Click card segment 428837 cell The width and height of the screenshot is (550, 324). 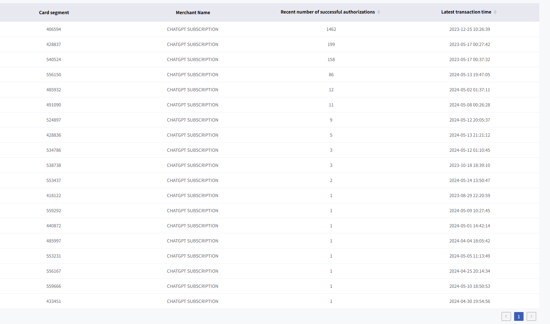point(54,44)
